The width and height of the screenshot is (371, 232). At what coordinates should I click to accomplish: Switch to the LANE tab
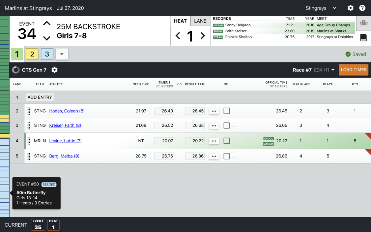200,21
